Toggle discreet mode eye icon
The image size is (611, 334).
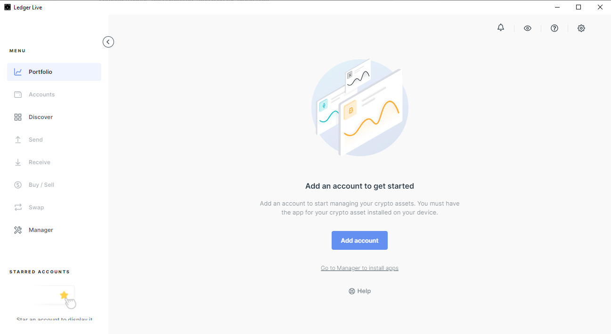(528, 28)
